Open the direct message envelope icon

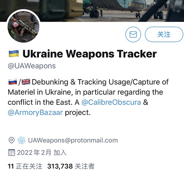click(133, 34)
